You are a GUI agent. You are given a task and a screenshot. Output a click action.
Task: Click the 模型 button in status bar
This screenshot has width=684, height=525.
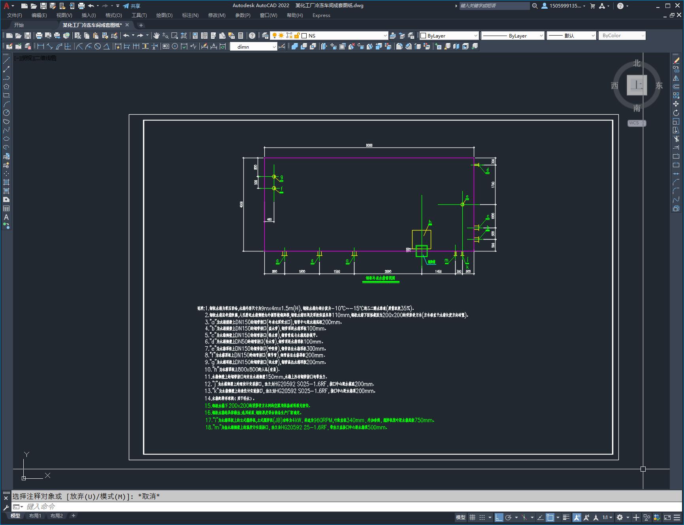pyautogui.click(x=461, y=517)
